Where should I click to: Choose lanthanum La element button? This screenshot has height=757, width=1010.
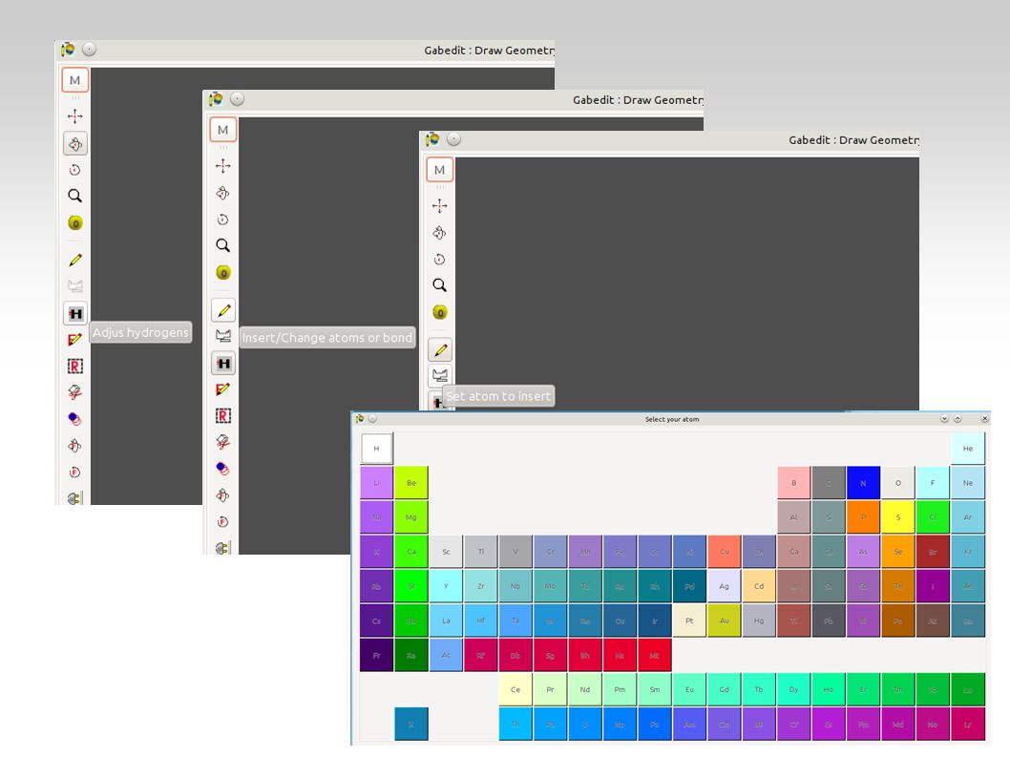[446, 621]
